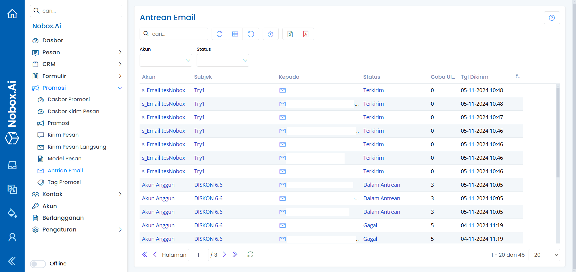Click the inbox icon in the blue sidebar
The width and height of the screenshot is (576, 272).
(x=12, y=165)
